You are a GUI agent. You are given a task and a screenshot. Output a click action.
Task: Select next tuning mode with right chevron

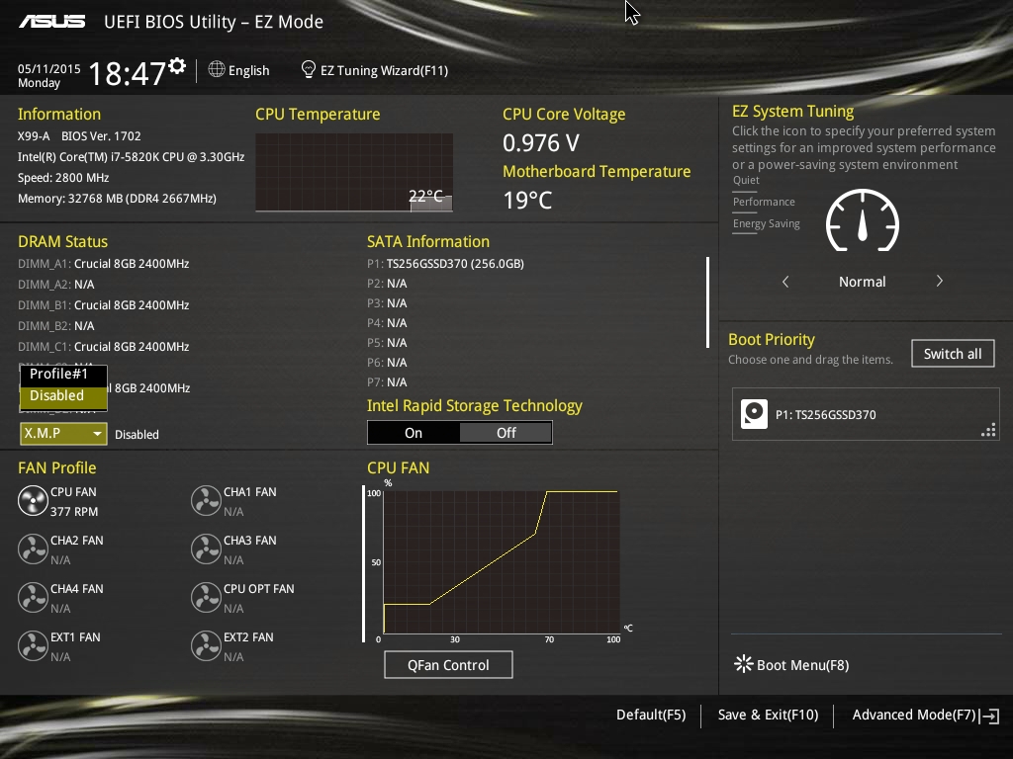pyautogui.click(x=940, y=282)
